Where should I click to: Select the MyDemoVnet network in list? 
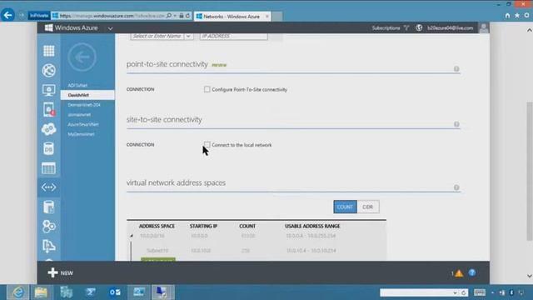[x=82, y=134]
